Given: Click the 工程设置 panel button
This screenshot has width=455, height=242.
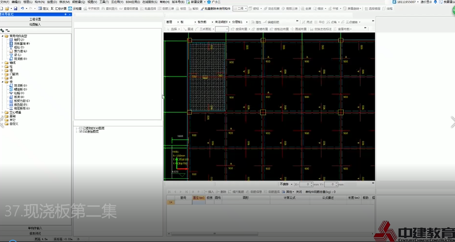Looking at the screenshot, I should pos(35,19).
